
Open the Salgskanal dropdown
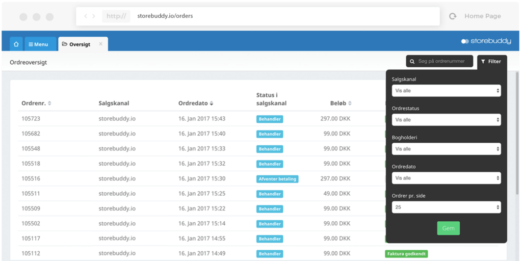[446, 91]
